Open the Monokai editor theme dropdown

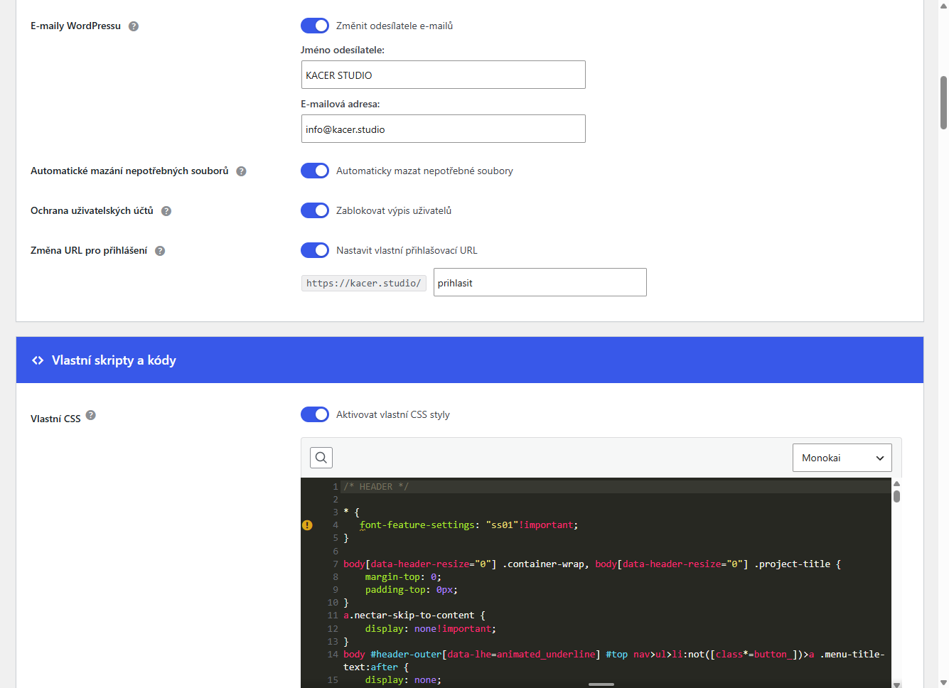(842, 458)
